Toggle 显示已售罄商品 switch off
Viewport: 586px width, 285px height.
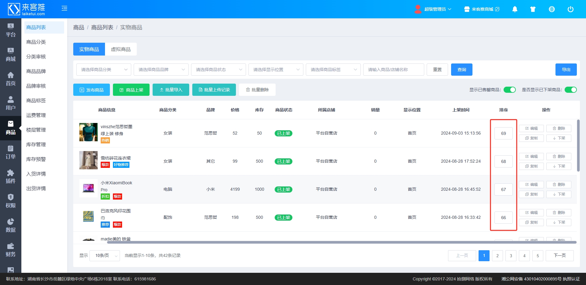(x=509, y=90)
